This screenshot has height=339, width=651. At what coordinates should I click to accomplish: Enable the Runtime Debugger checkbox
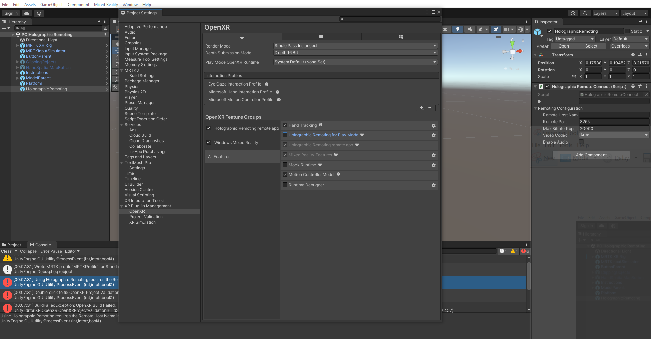click(285, 185)
